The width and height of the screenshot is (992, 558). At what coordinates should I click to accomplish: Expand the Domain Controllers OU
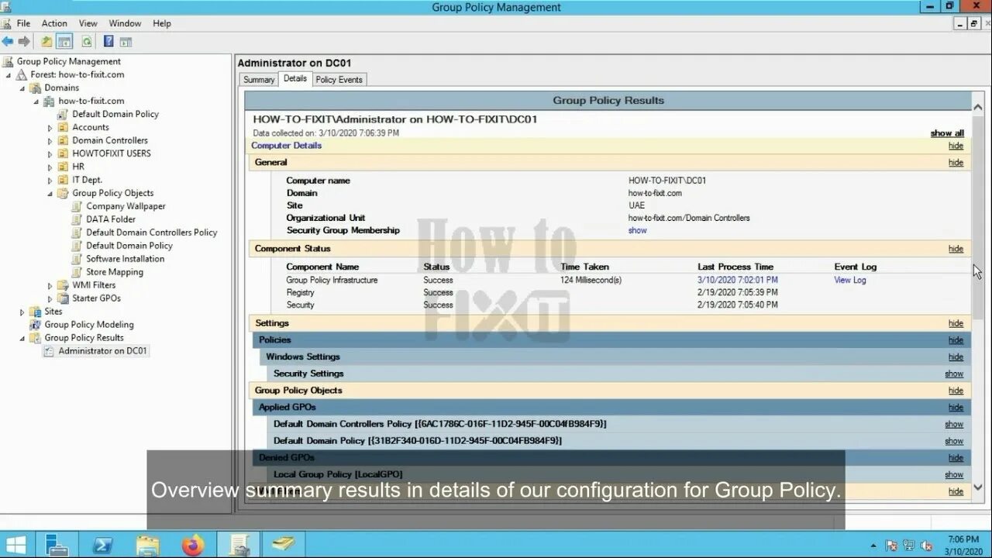click(x=50, y=141)
